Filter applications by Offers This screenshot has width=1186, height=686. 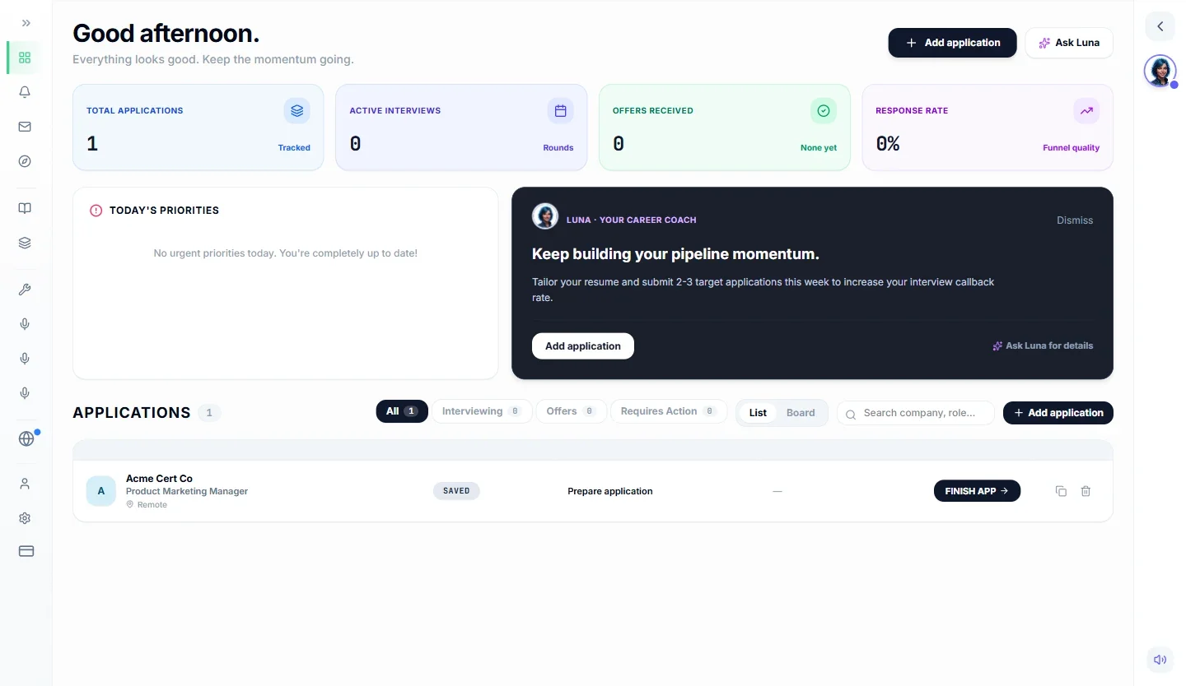coord(572,411)
